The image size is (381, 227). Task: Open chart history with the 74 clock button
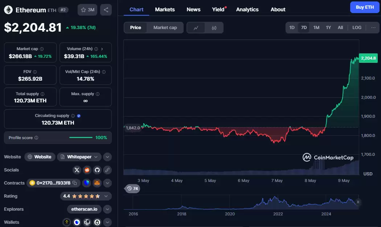(132, 189)
